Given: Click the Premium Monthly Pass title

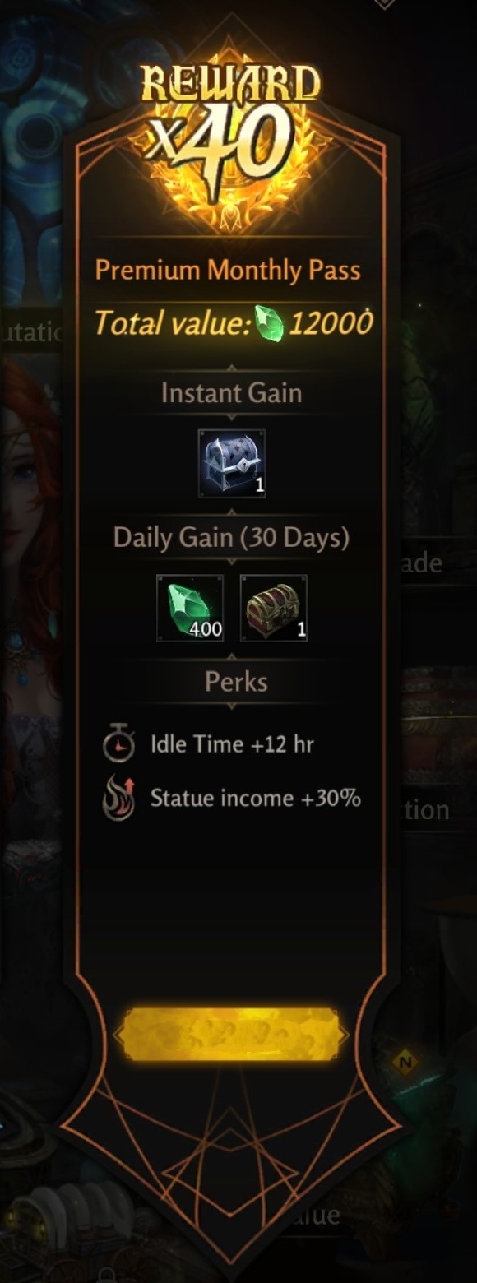Looking at the screenshot, I should pyautogui.click(x=228, y=270).
